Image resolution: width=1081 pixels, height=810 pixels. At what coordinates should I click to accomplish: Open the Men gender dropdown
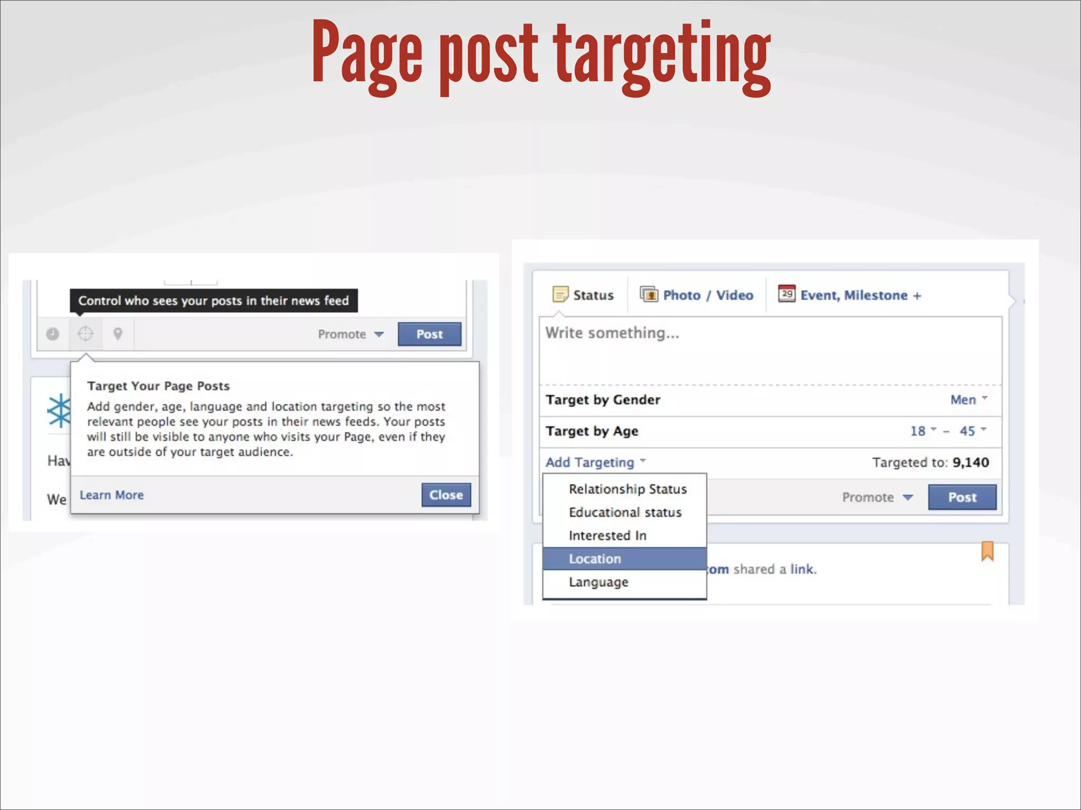coord(969,400)
